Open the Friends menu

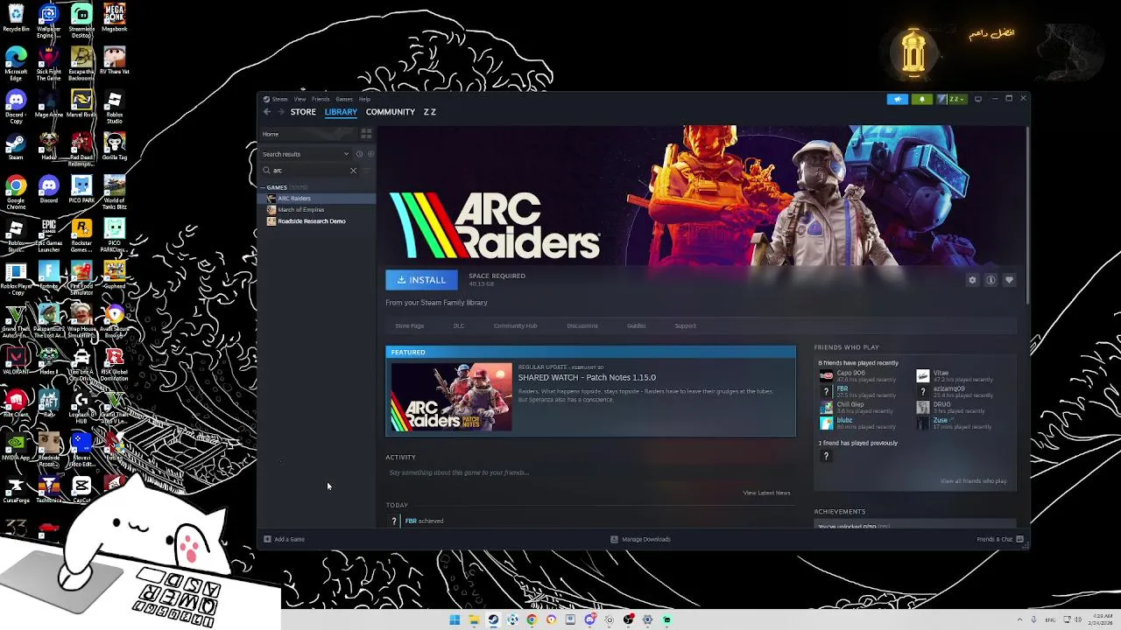click(321, 99)
